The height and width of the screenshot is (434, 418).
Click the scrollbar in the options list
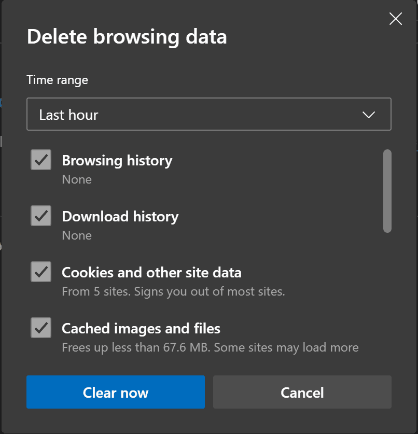click(387, 191)
